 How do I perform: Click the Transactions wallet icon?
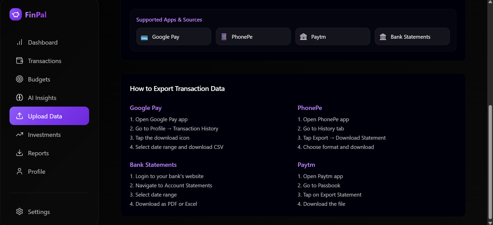pos(20,61)
